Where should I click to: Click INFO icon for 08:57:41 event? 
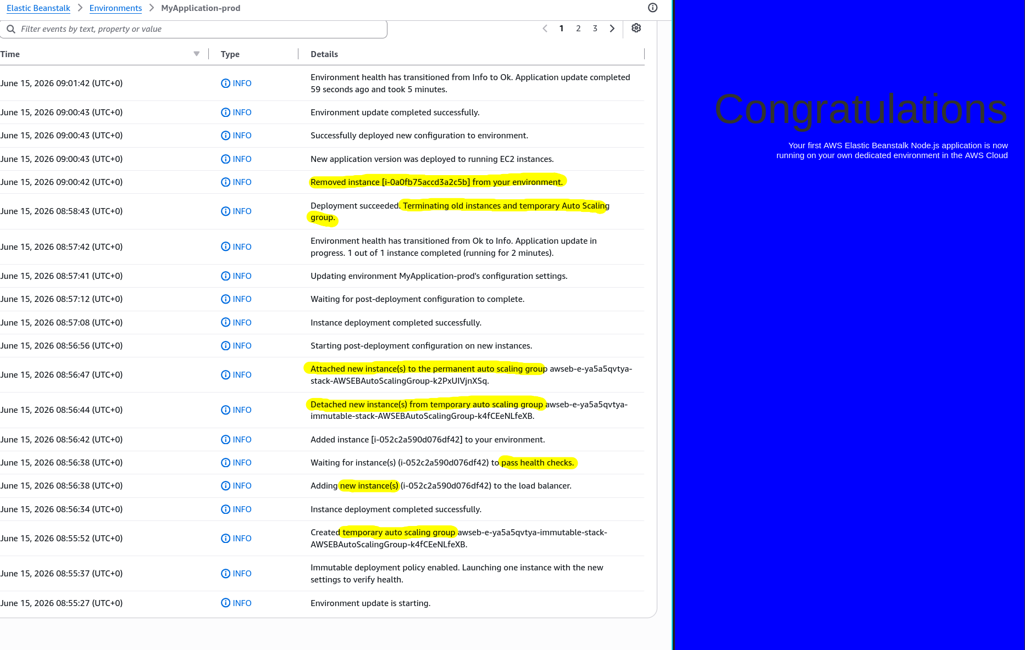[225, 276]
